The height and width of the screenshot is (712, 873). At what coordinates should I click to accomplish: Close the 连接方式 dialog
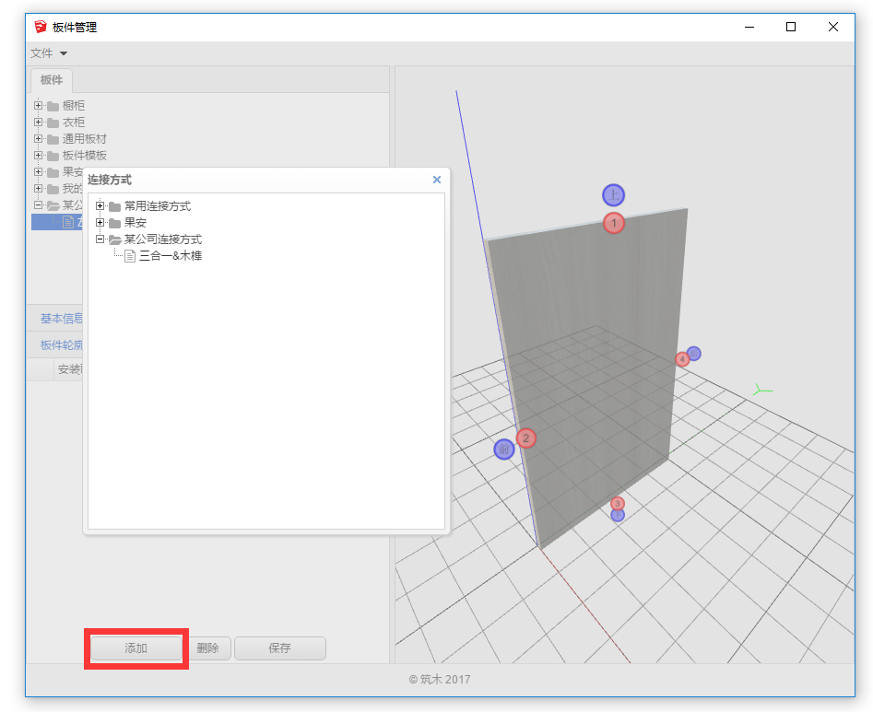click(437, 181)
